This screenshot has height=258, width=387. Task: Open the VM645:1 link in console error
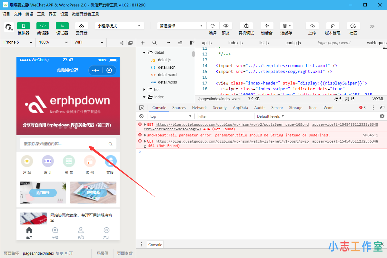371,135
